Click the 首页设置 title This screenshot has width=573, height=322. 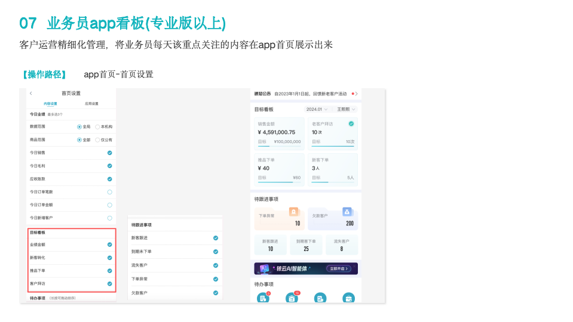point(71,94)
